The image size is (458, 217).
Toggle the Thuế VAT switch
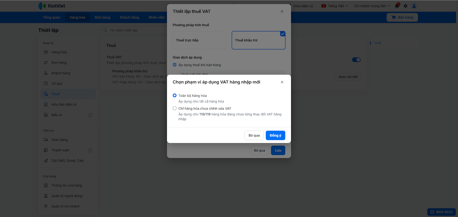pyautogui.click(x=356, y=60)
